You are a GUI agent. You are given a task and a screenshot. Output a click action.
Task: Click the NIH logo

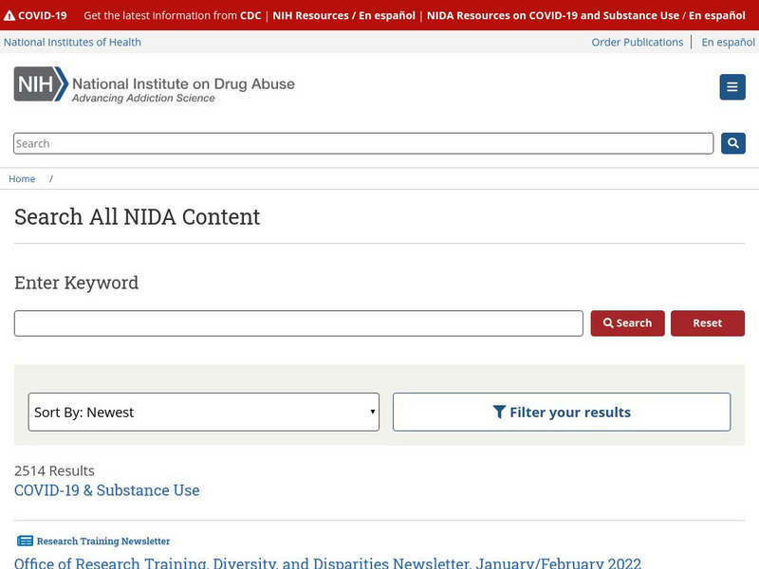pyautogui.click(x=41, y=84)
